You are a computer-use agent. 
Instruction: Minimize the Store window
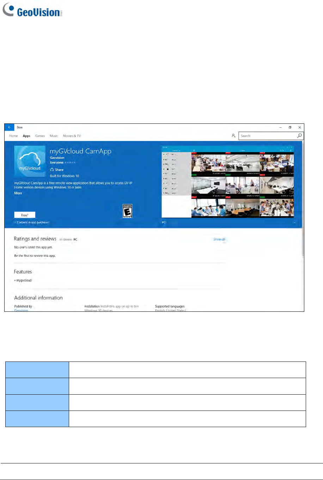[280, 127]
